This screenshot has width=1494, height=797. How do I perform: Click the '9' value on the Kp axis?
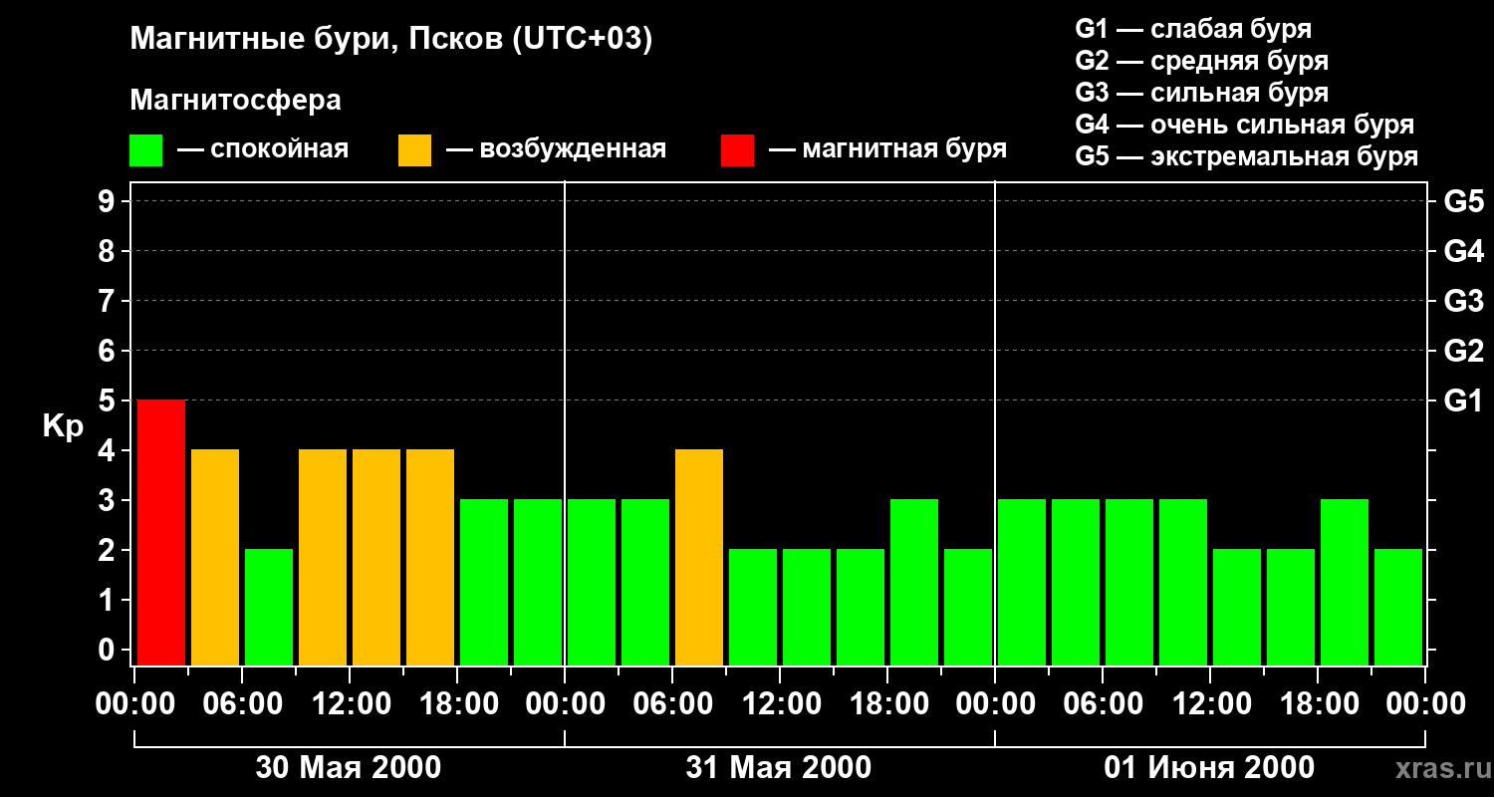[x=109, y=201]
